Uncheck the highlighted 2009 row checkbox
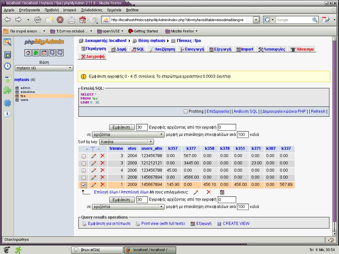 pyautogui.click(x=84, y=185)
